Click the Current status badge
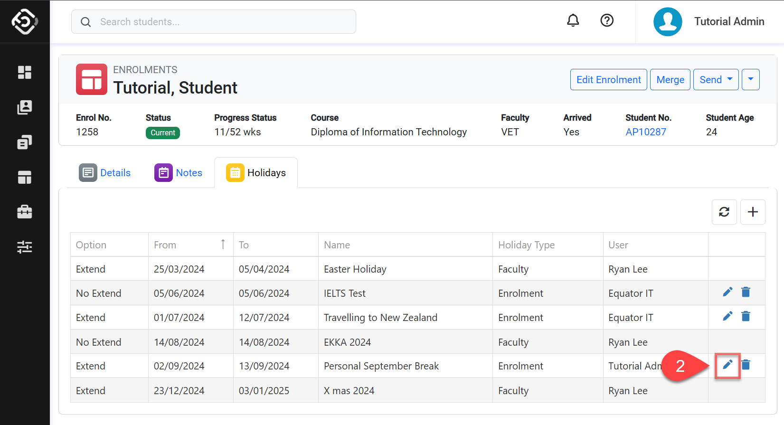 (x=163, y=133)
